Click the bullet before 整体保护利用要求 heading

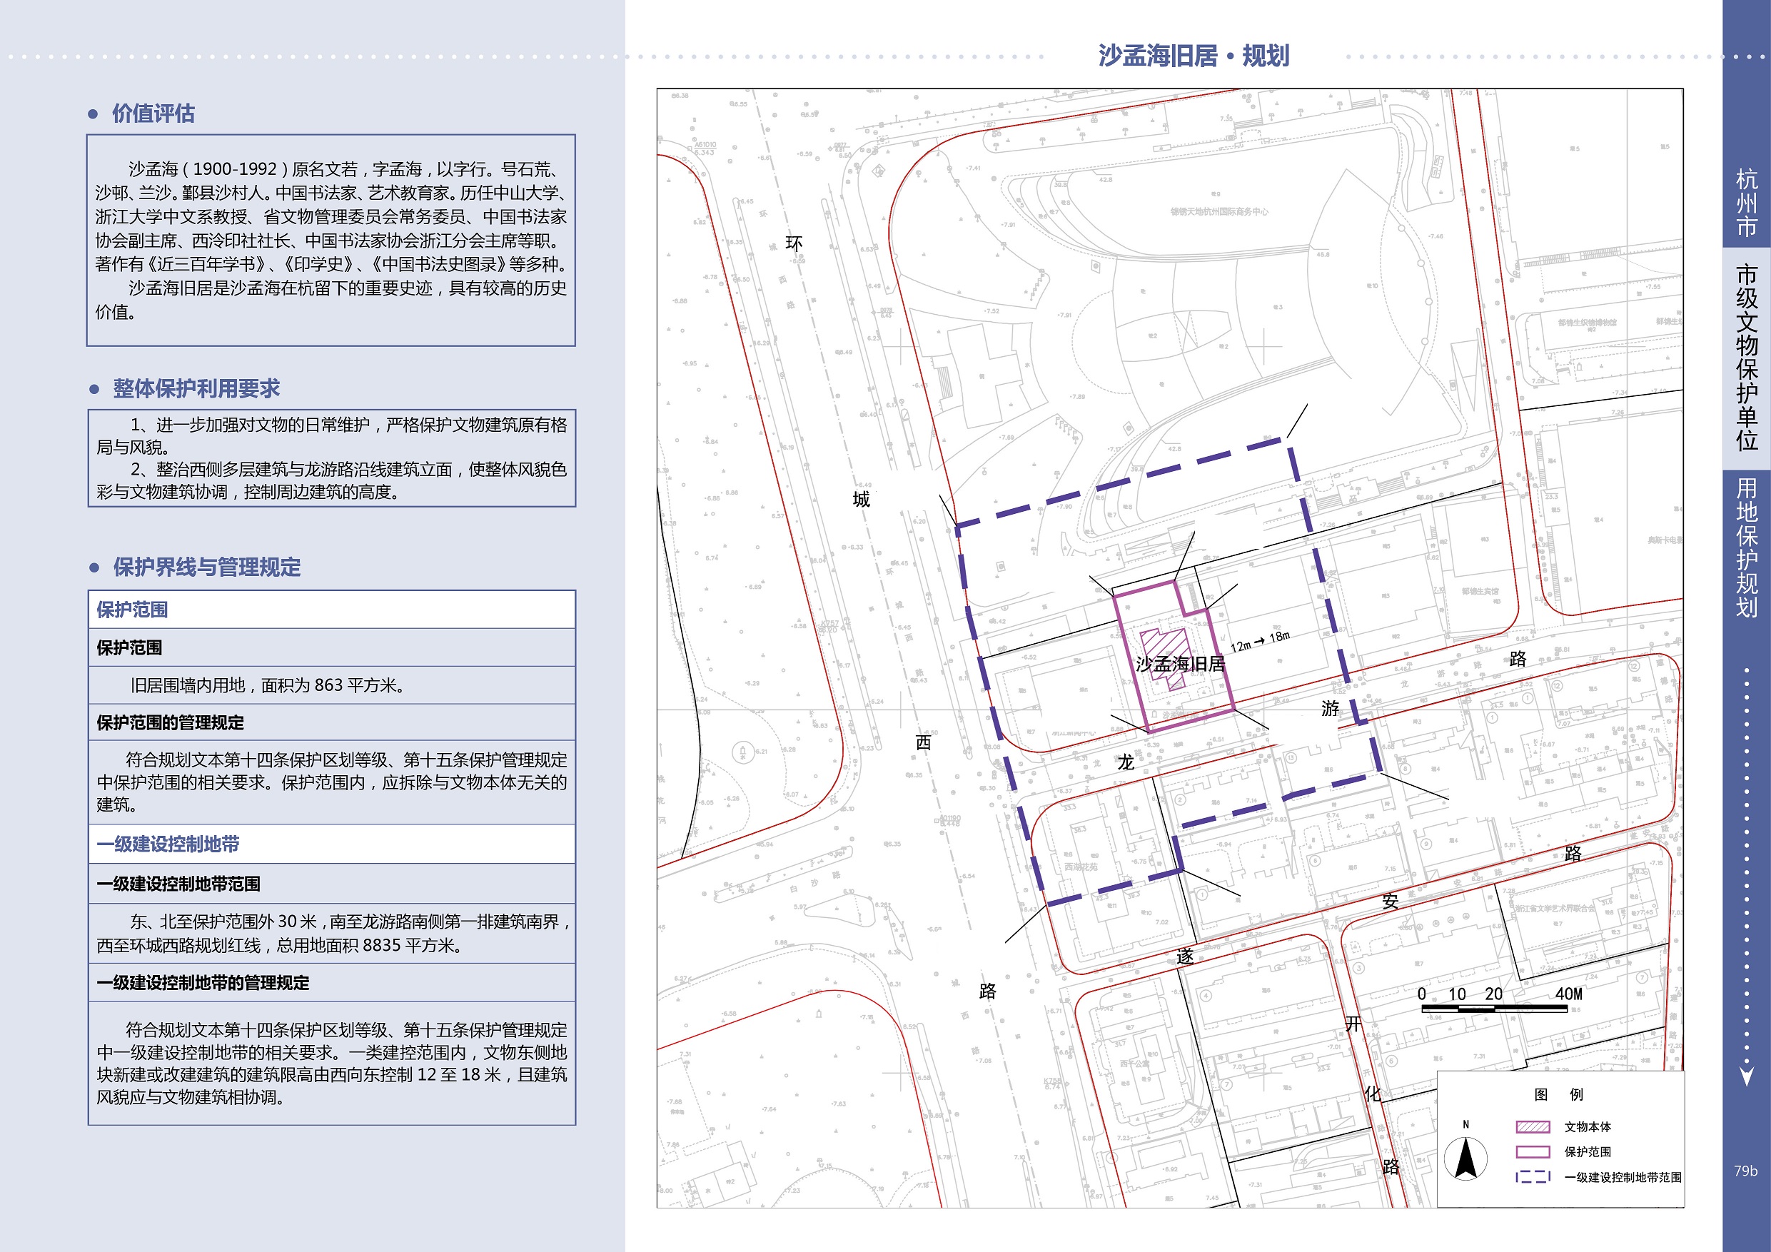(x=94, y=390)
